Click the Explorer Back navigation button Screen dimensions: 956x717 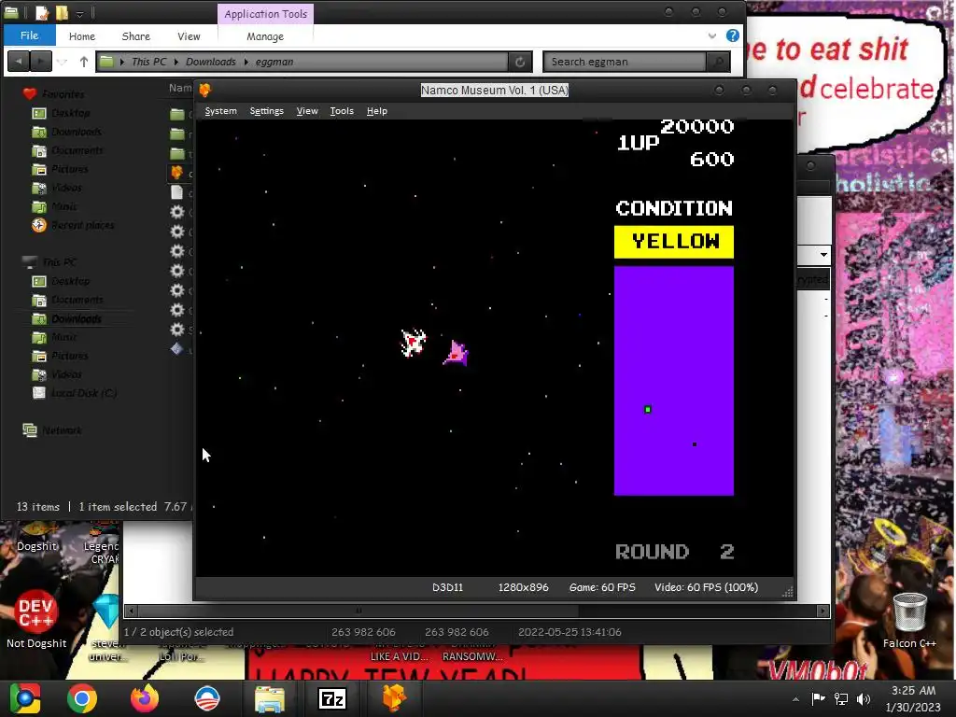pyautogui.click(x=19, y=62)
